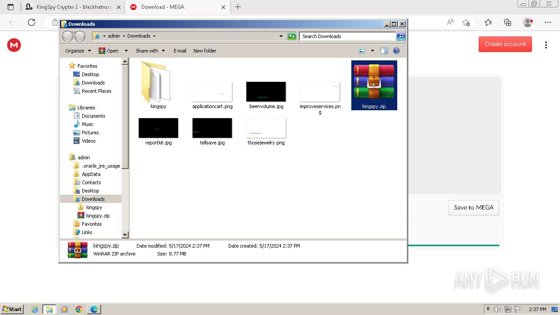Add page to favorites star icon
560x315 pixels.
[466, 22]
